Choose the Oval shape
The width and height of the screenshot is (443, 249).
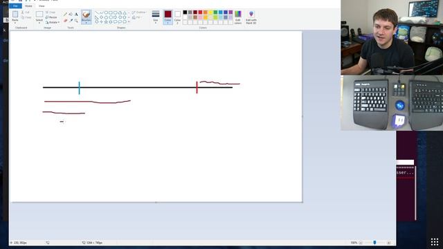click(106, 12)
